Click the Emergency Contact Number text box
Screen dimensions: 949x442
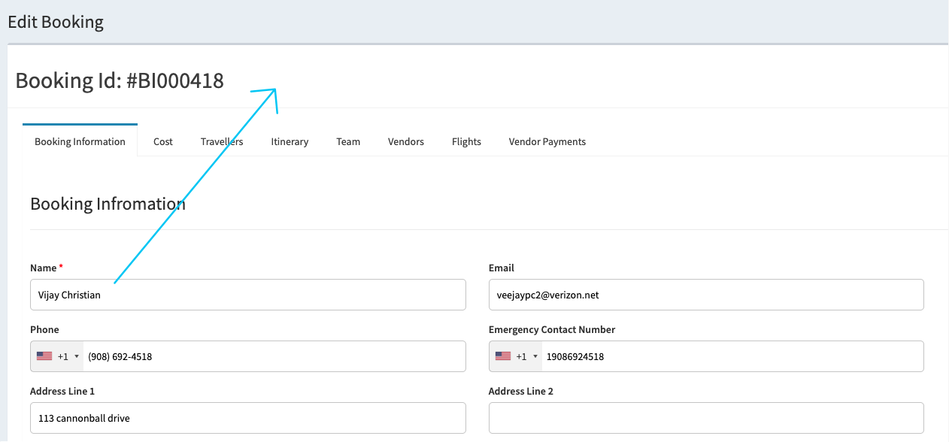click(x=729, y=356)
